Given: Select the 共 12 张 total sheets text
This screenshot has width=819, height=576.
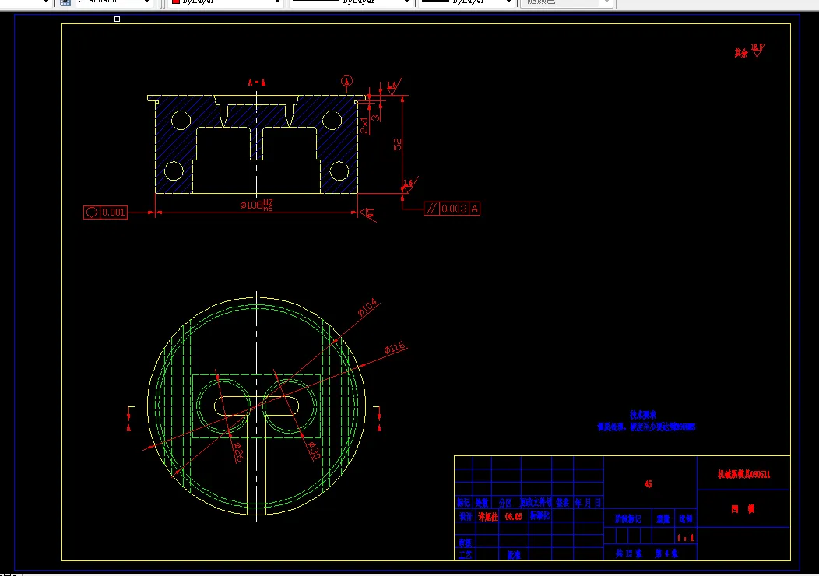Looking at the screenshot, I should [629, 553].
